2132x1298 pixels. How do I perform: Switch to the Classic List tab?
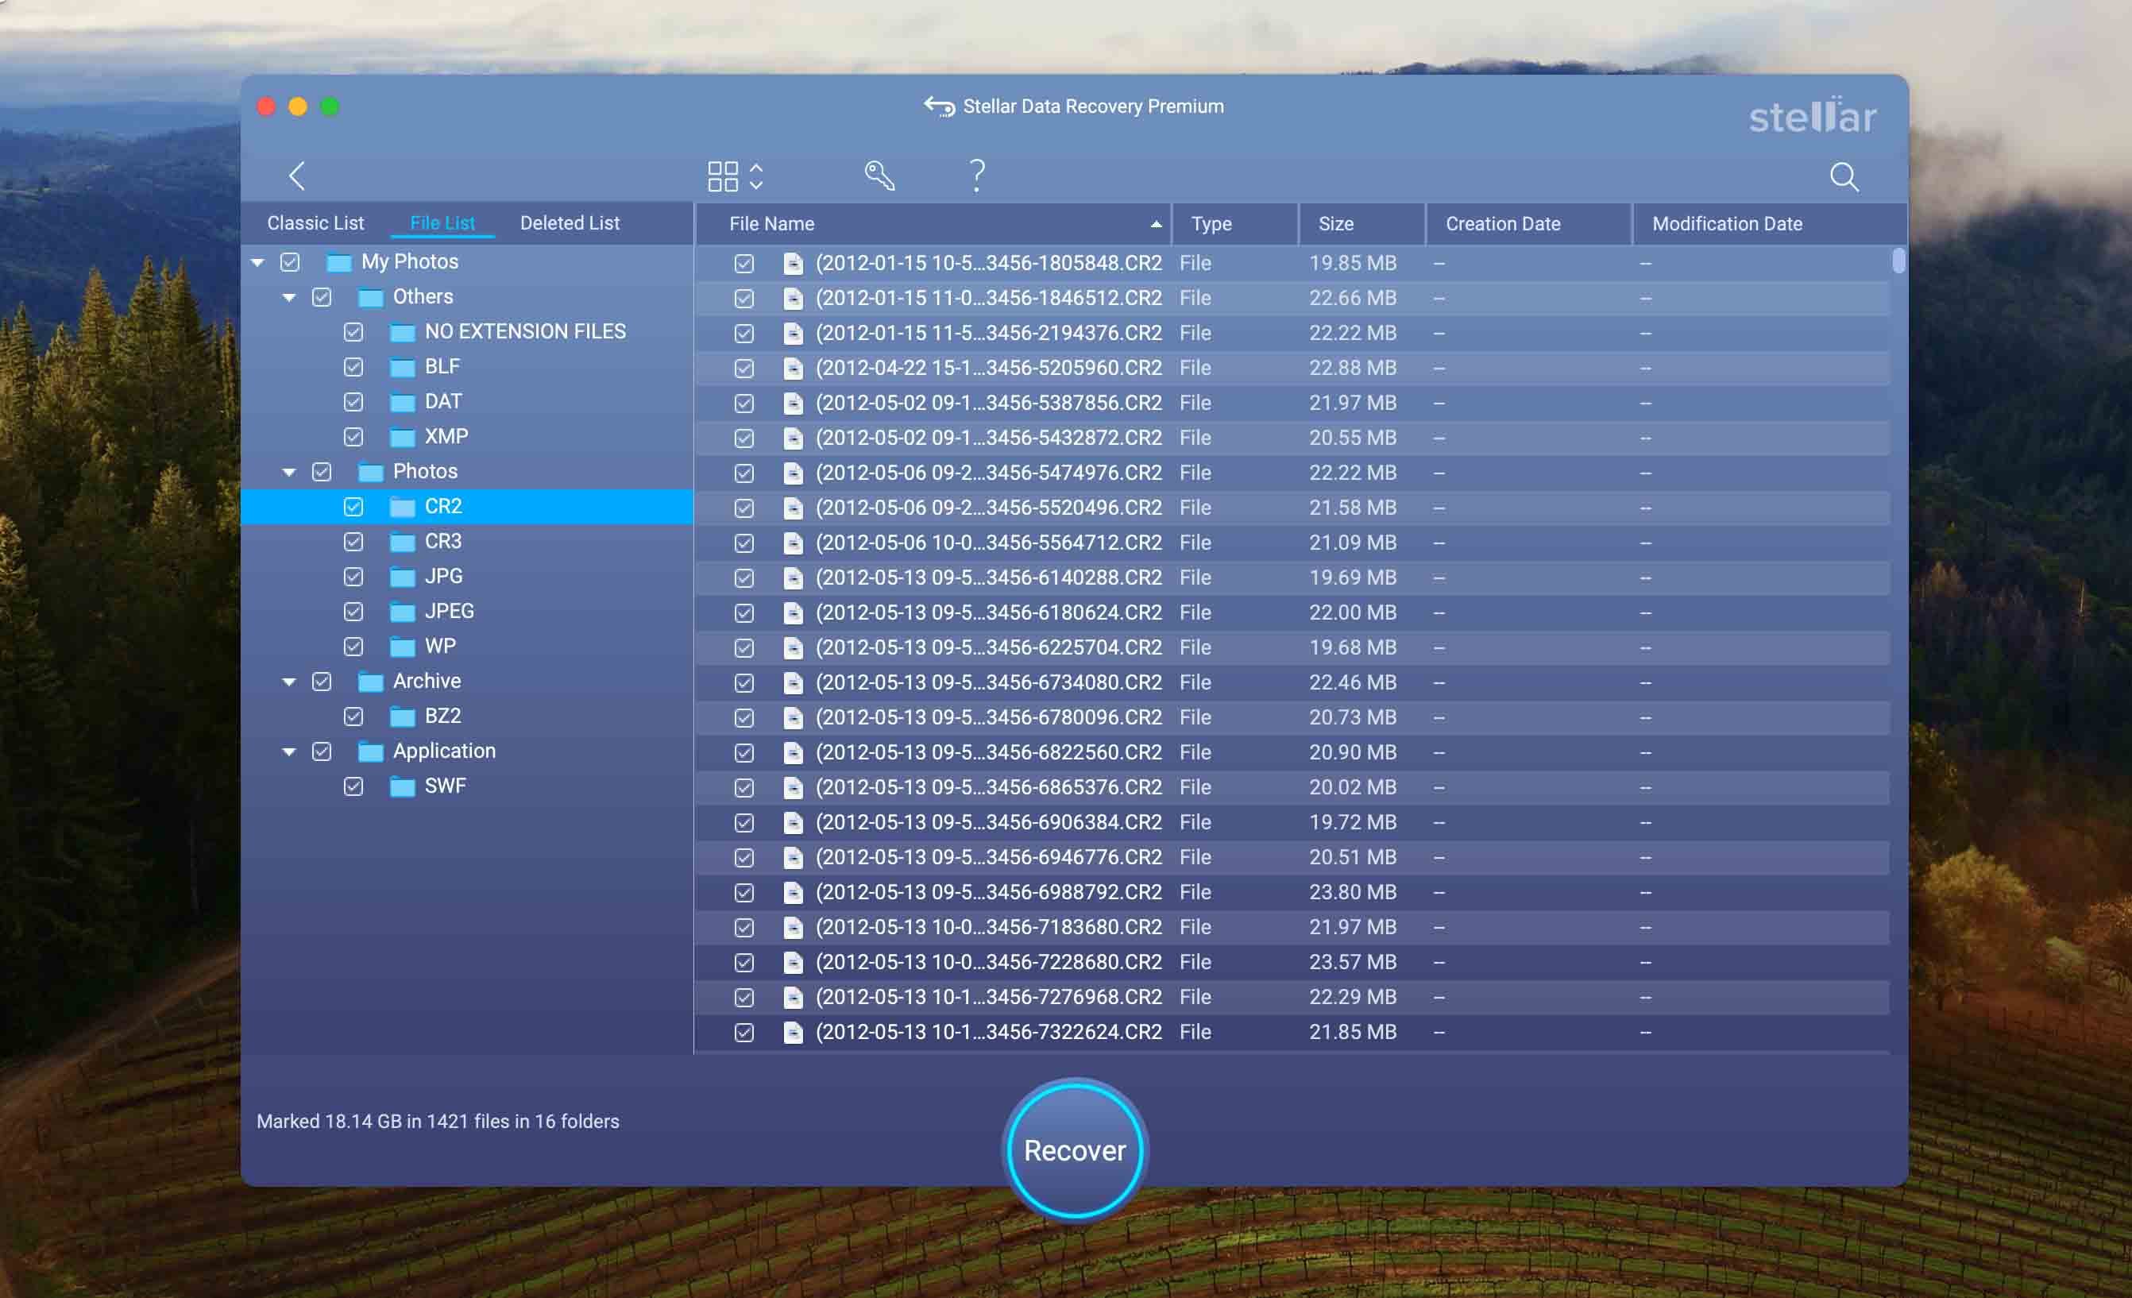click(316, 223)
